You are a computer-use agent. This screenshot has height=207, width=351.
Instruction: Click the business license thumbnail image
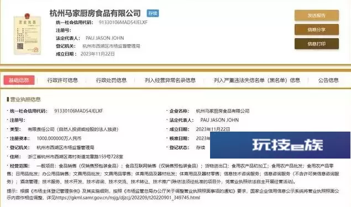click(x=27, y=34)
